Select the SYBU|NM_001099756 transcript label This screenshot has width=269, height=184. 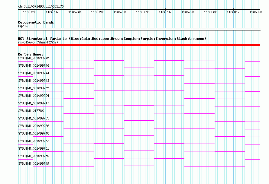(34, 126)
